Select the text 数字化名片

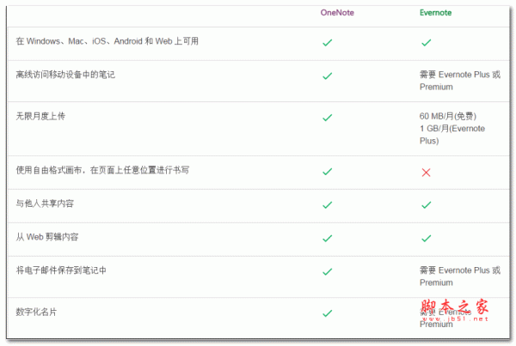coord(36,312)
